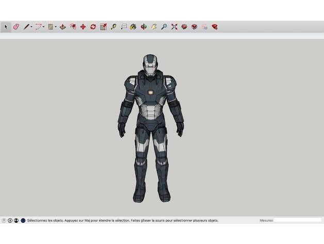Activate the Scale tool
The image size is (324, 244).
(x=103, y=27)
